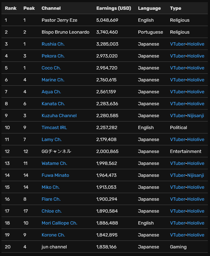Click the Rank column header
The image size is (210, 256).
click(10, 8)
